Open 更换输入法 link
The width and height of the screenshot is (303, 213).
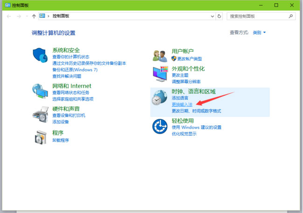point(182,104)
